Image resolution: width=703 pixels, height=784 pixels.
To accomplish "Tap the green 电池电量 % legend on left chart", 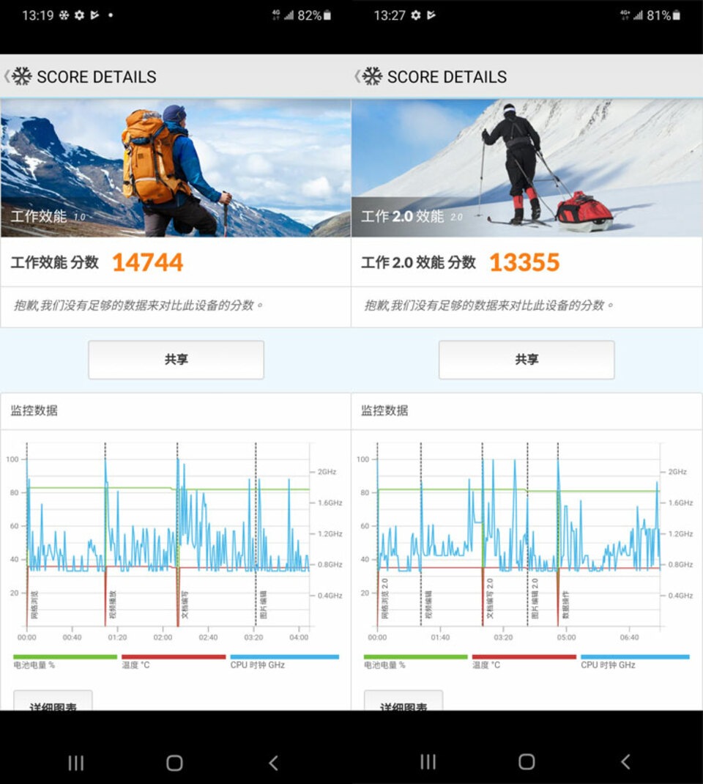I will [65, 662].
